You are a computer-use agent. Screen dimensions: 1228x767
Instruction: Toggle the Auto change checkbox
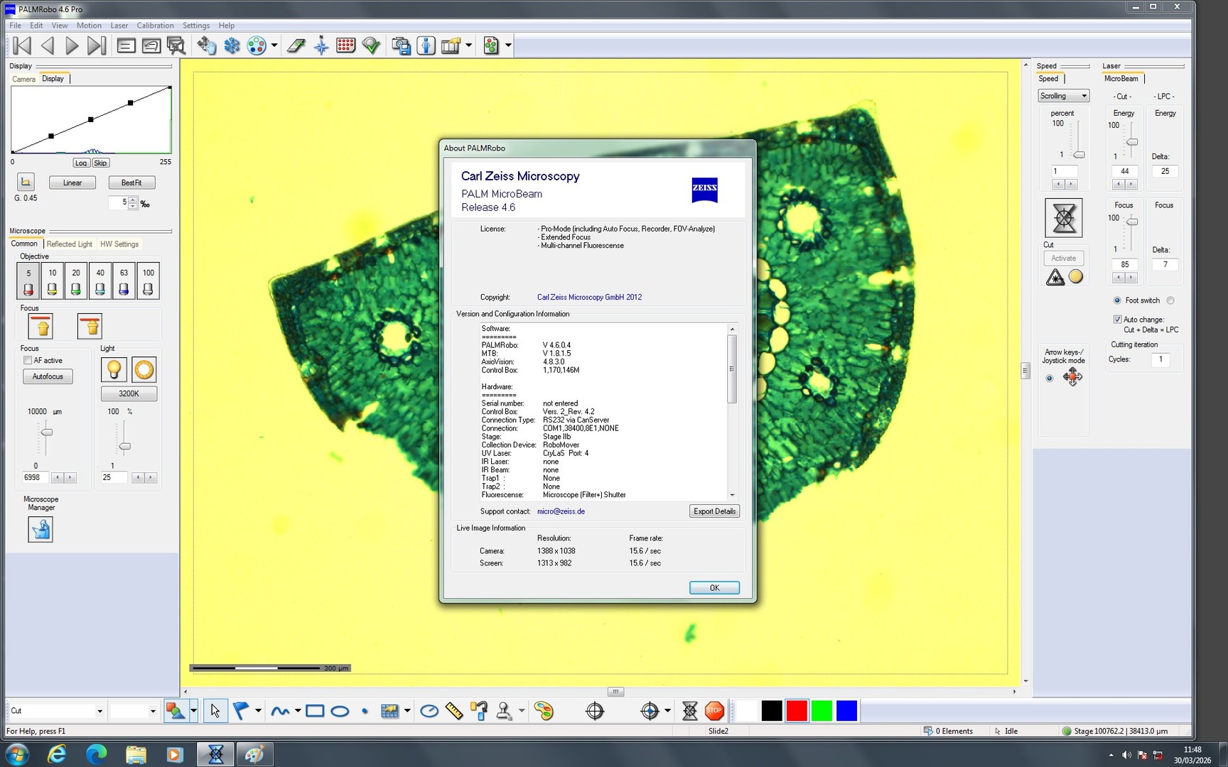tap(1118, 319)
